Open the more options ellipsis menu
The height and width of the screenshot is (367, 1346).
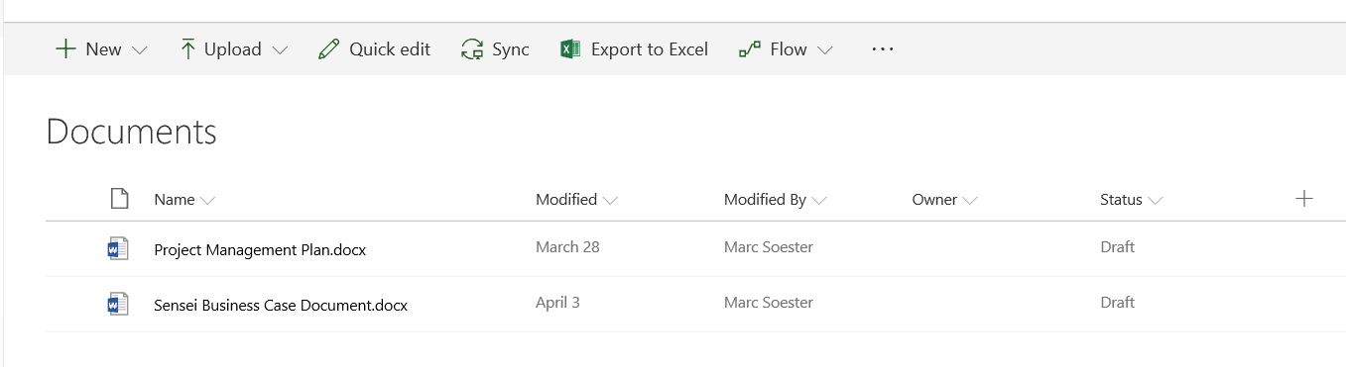click(883, 48)
